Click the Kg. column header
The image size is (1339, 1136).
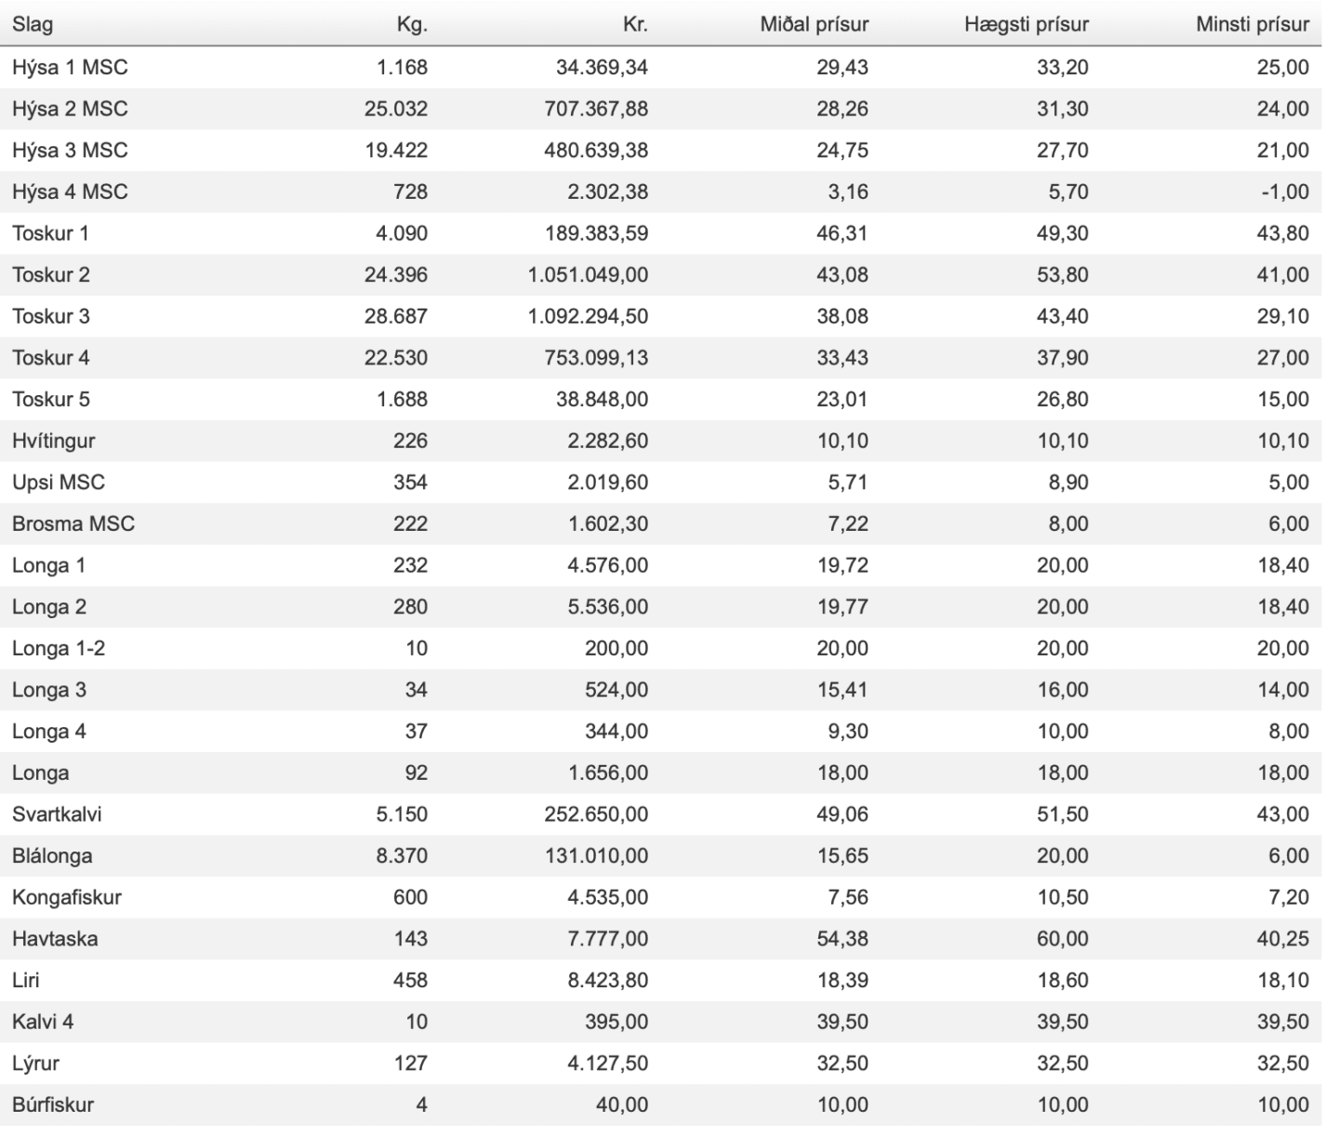[x=412, y=25]
